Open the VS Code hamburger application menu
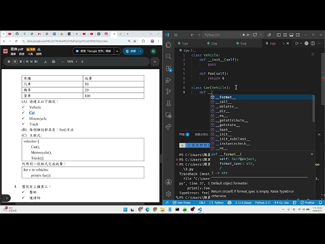This screenshot has height=244, width=325. (176, 35)
